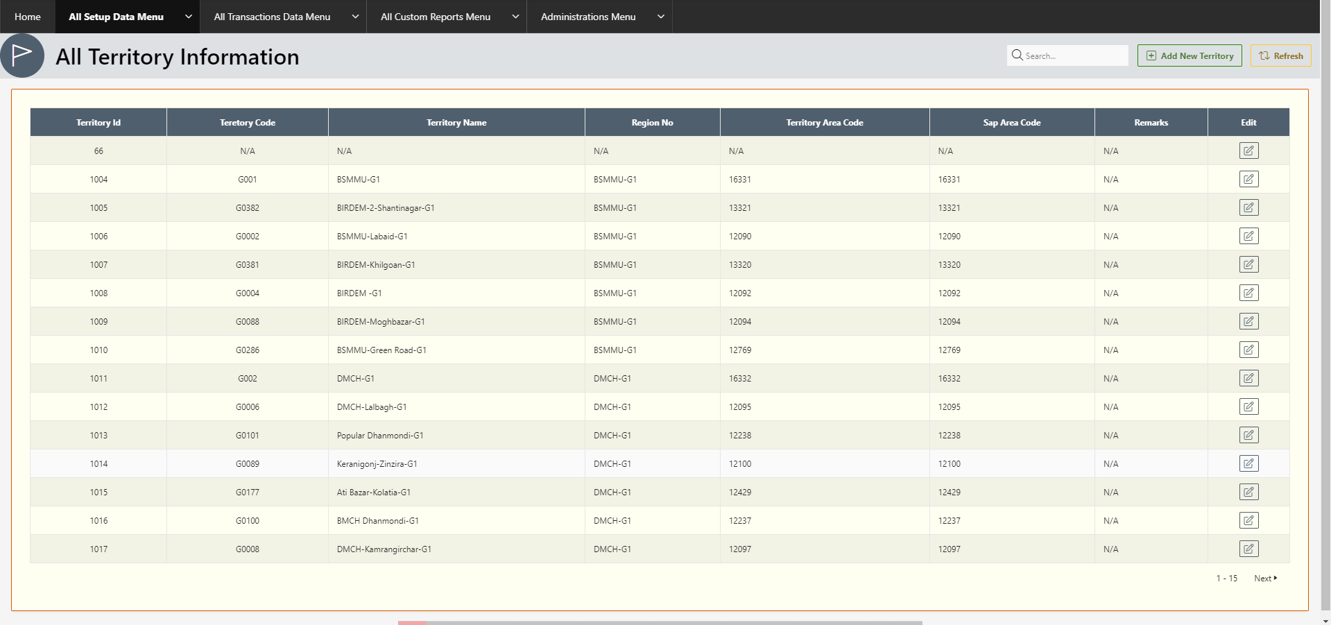Viewport: 1331px width, 625px height.
Task: Expand All Transactions Data Menu chevron
Action: [355, 17]
